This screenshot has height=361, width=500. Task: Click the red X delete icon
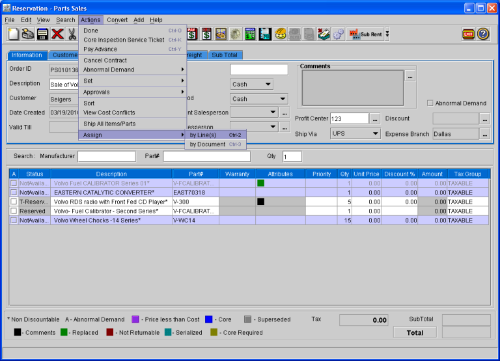tap(57, 34)
